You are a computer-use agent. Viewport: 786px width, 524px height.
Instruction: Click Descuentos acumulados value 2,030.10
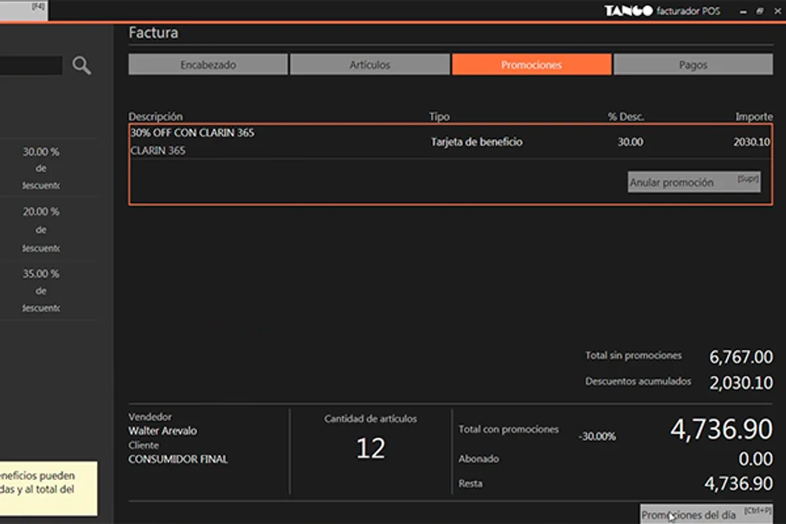(741, 383)
